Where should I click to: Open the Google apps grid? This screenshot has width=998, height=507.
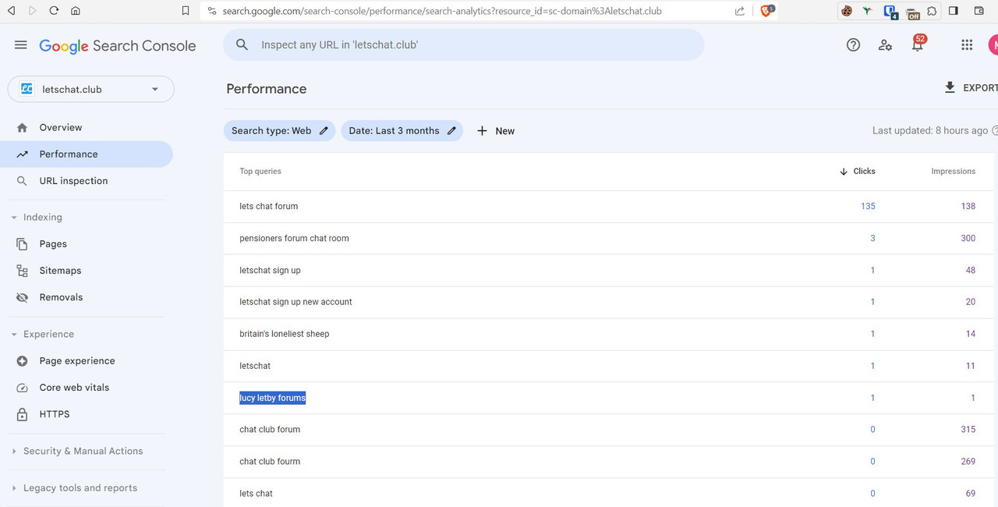967,45
